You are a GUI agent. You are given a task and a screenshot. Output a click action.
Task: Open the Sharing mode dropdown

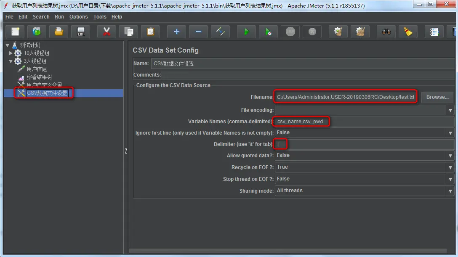[450, 191]
